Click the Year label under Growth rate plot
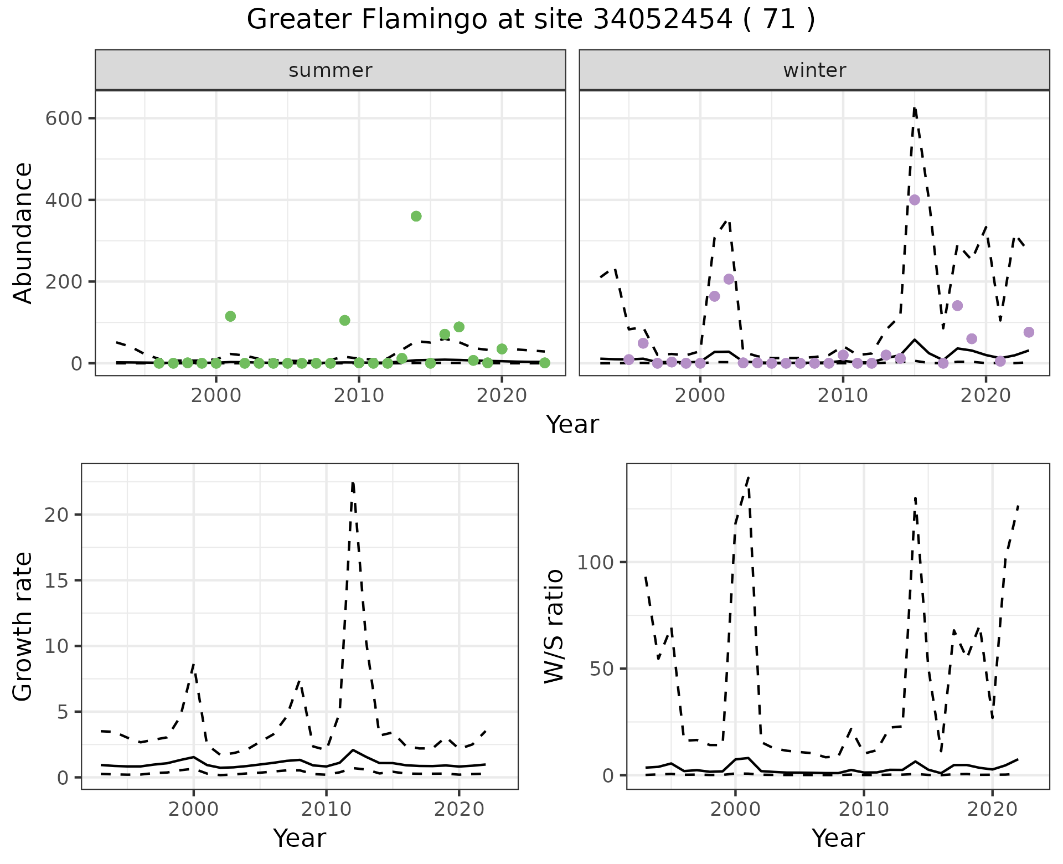 click(300, 838)
